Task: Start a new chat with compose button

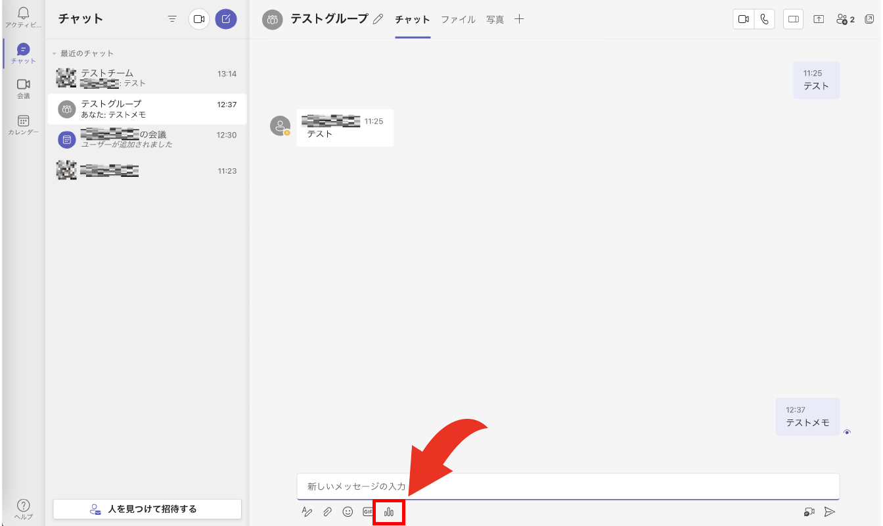Action: 226,19
